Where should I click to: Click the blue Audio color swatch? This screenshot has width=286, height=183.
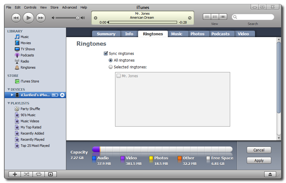tap(94, 158)
